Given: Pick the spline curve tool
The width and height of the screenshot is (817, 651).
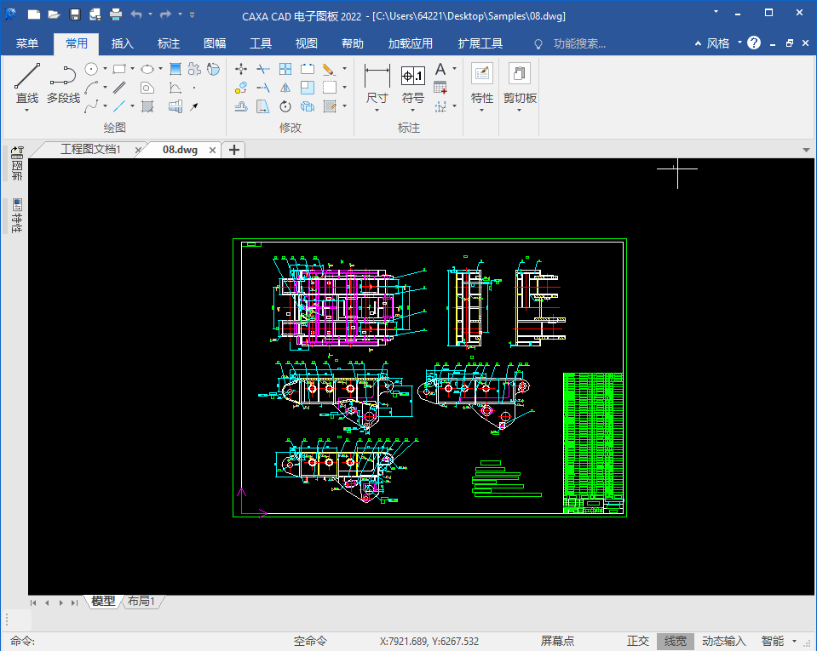Looking at the screenshot, I should 91,106.
